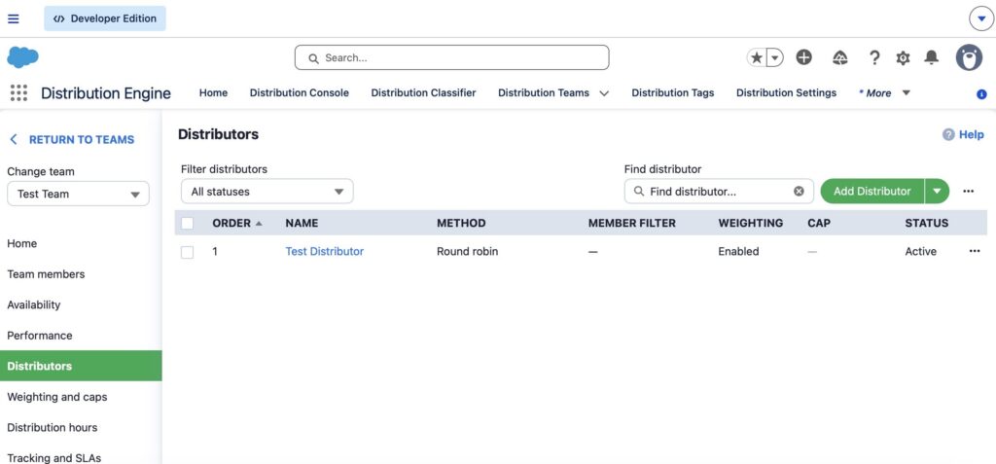Click the Add Distributor button

872,192
